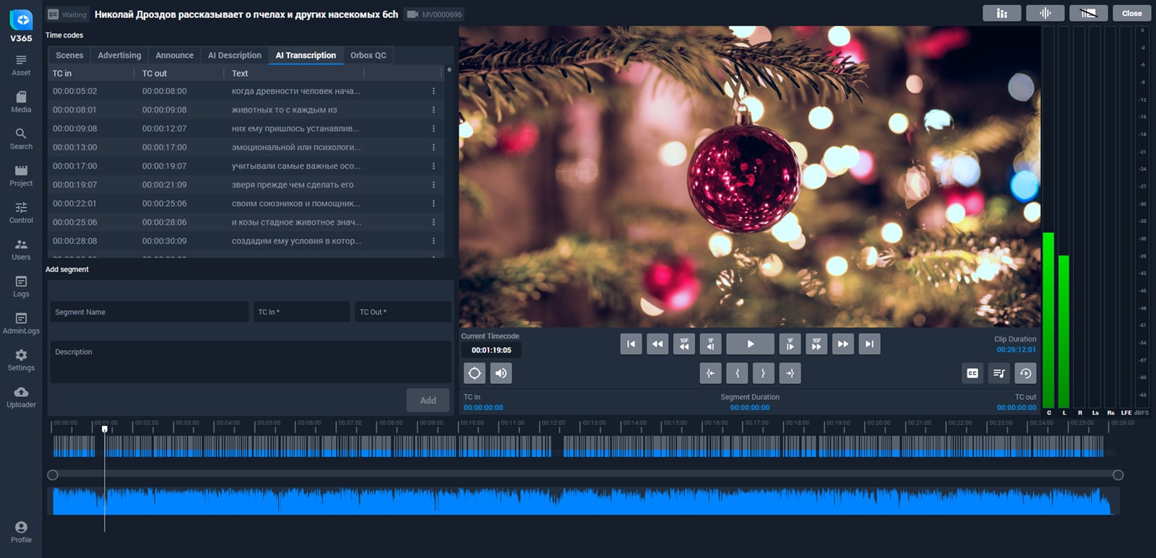Step forward one frame
Screen dimensions: 1156x558
point(790,344)
